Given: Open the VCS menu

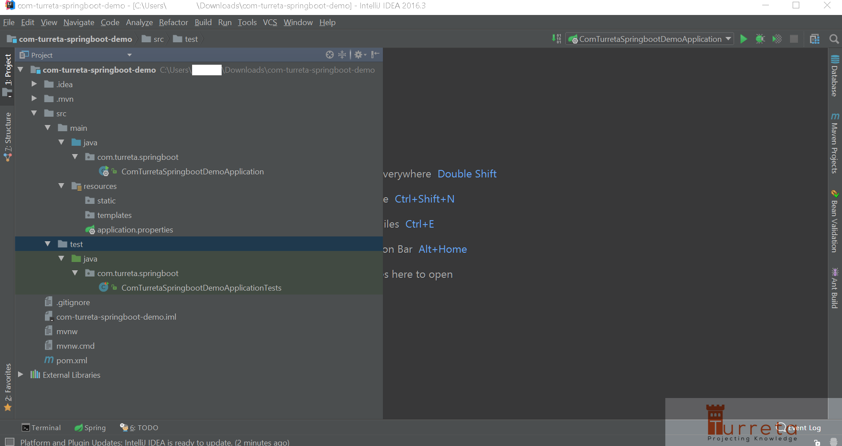Looking at the screenshot, I should coord(270,22).
